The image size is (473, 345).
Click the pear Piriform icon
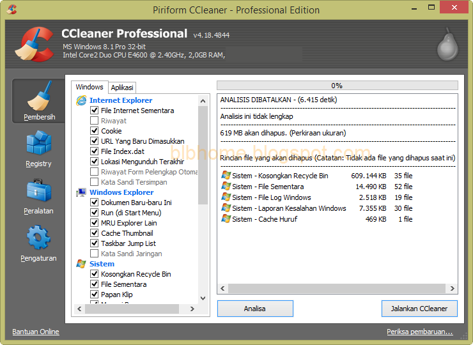point(447,44)
